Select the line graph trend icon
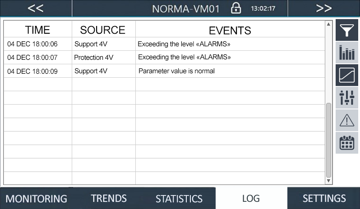This screenshot has height=209, width=360. point(346,75)
